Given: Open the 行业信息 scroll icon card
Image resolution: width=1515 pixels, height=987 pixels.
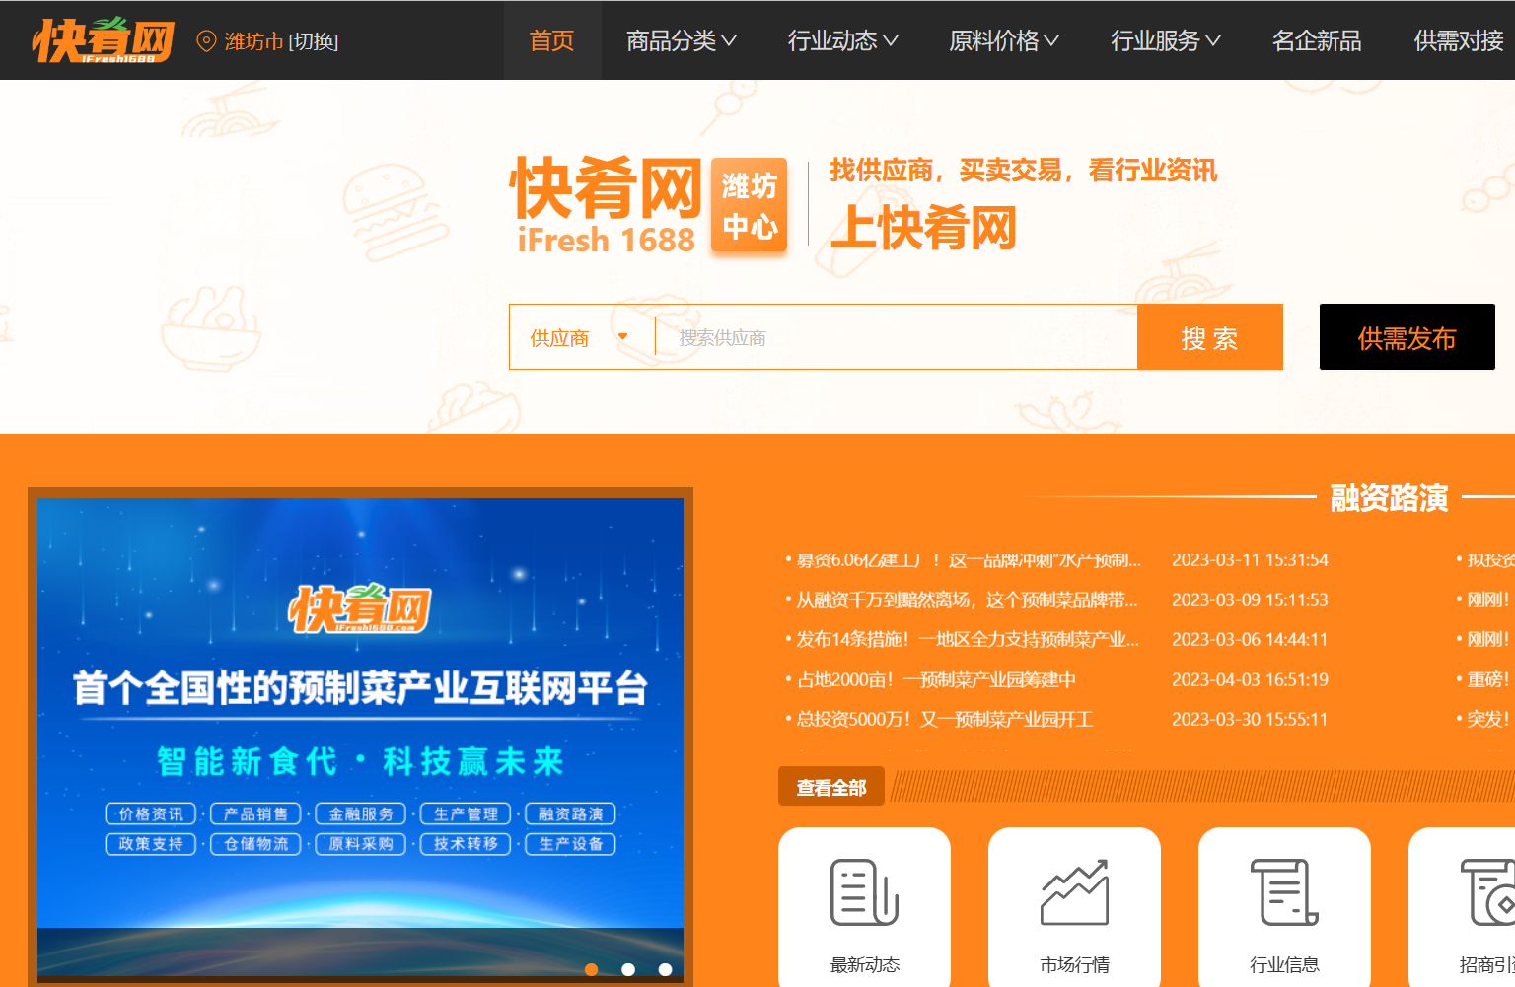Looking at the screenshot, I should click(1284, 907).
